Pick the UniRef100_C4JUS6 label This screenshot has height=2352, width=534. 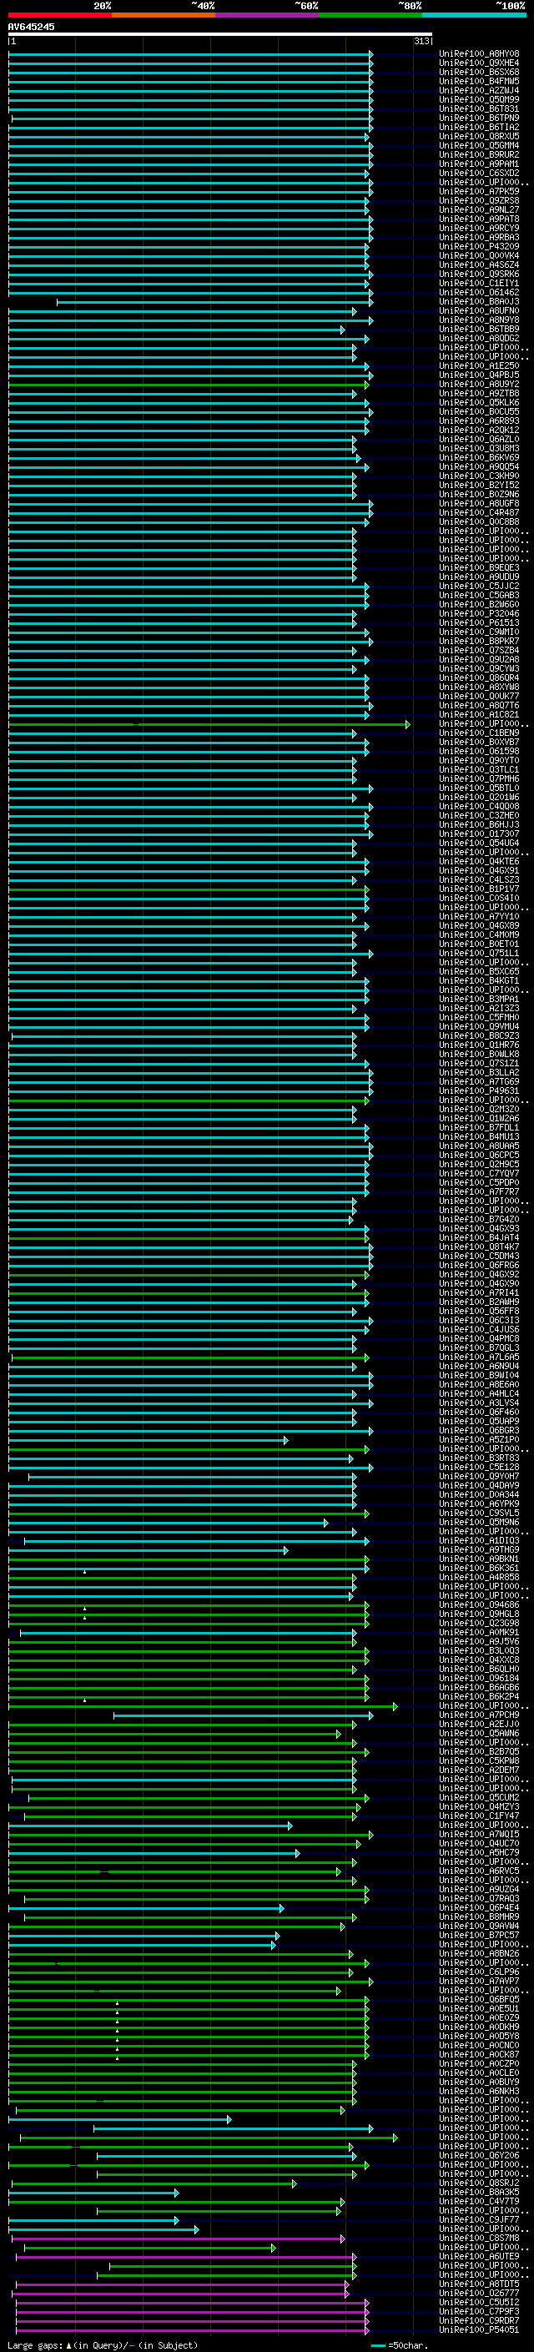tap(479, 1329)
